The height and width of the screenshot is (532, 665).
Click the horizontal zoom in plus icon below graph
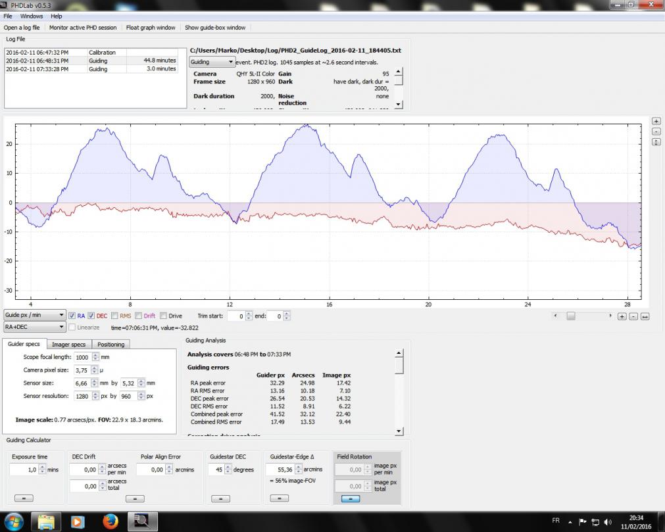[x=622, y=317]
